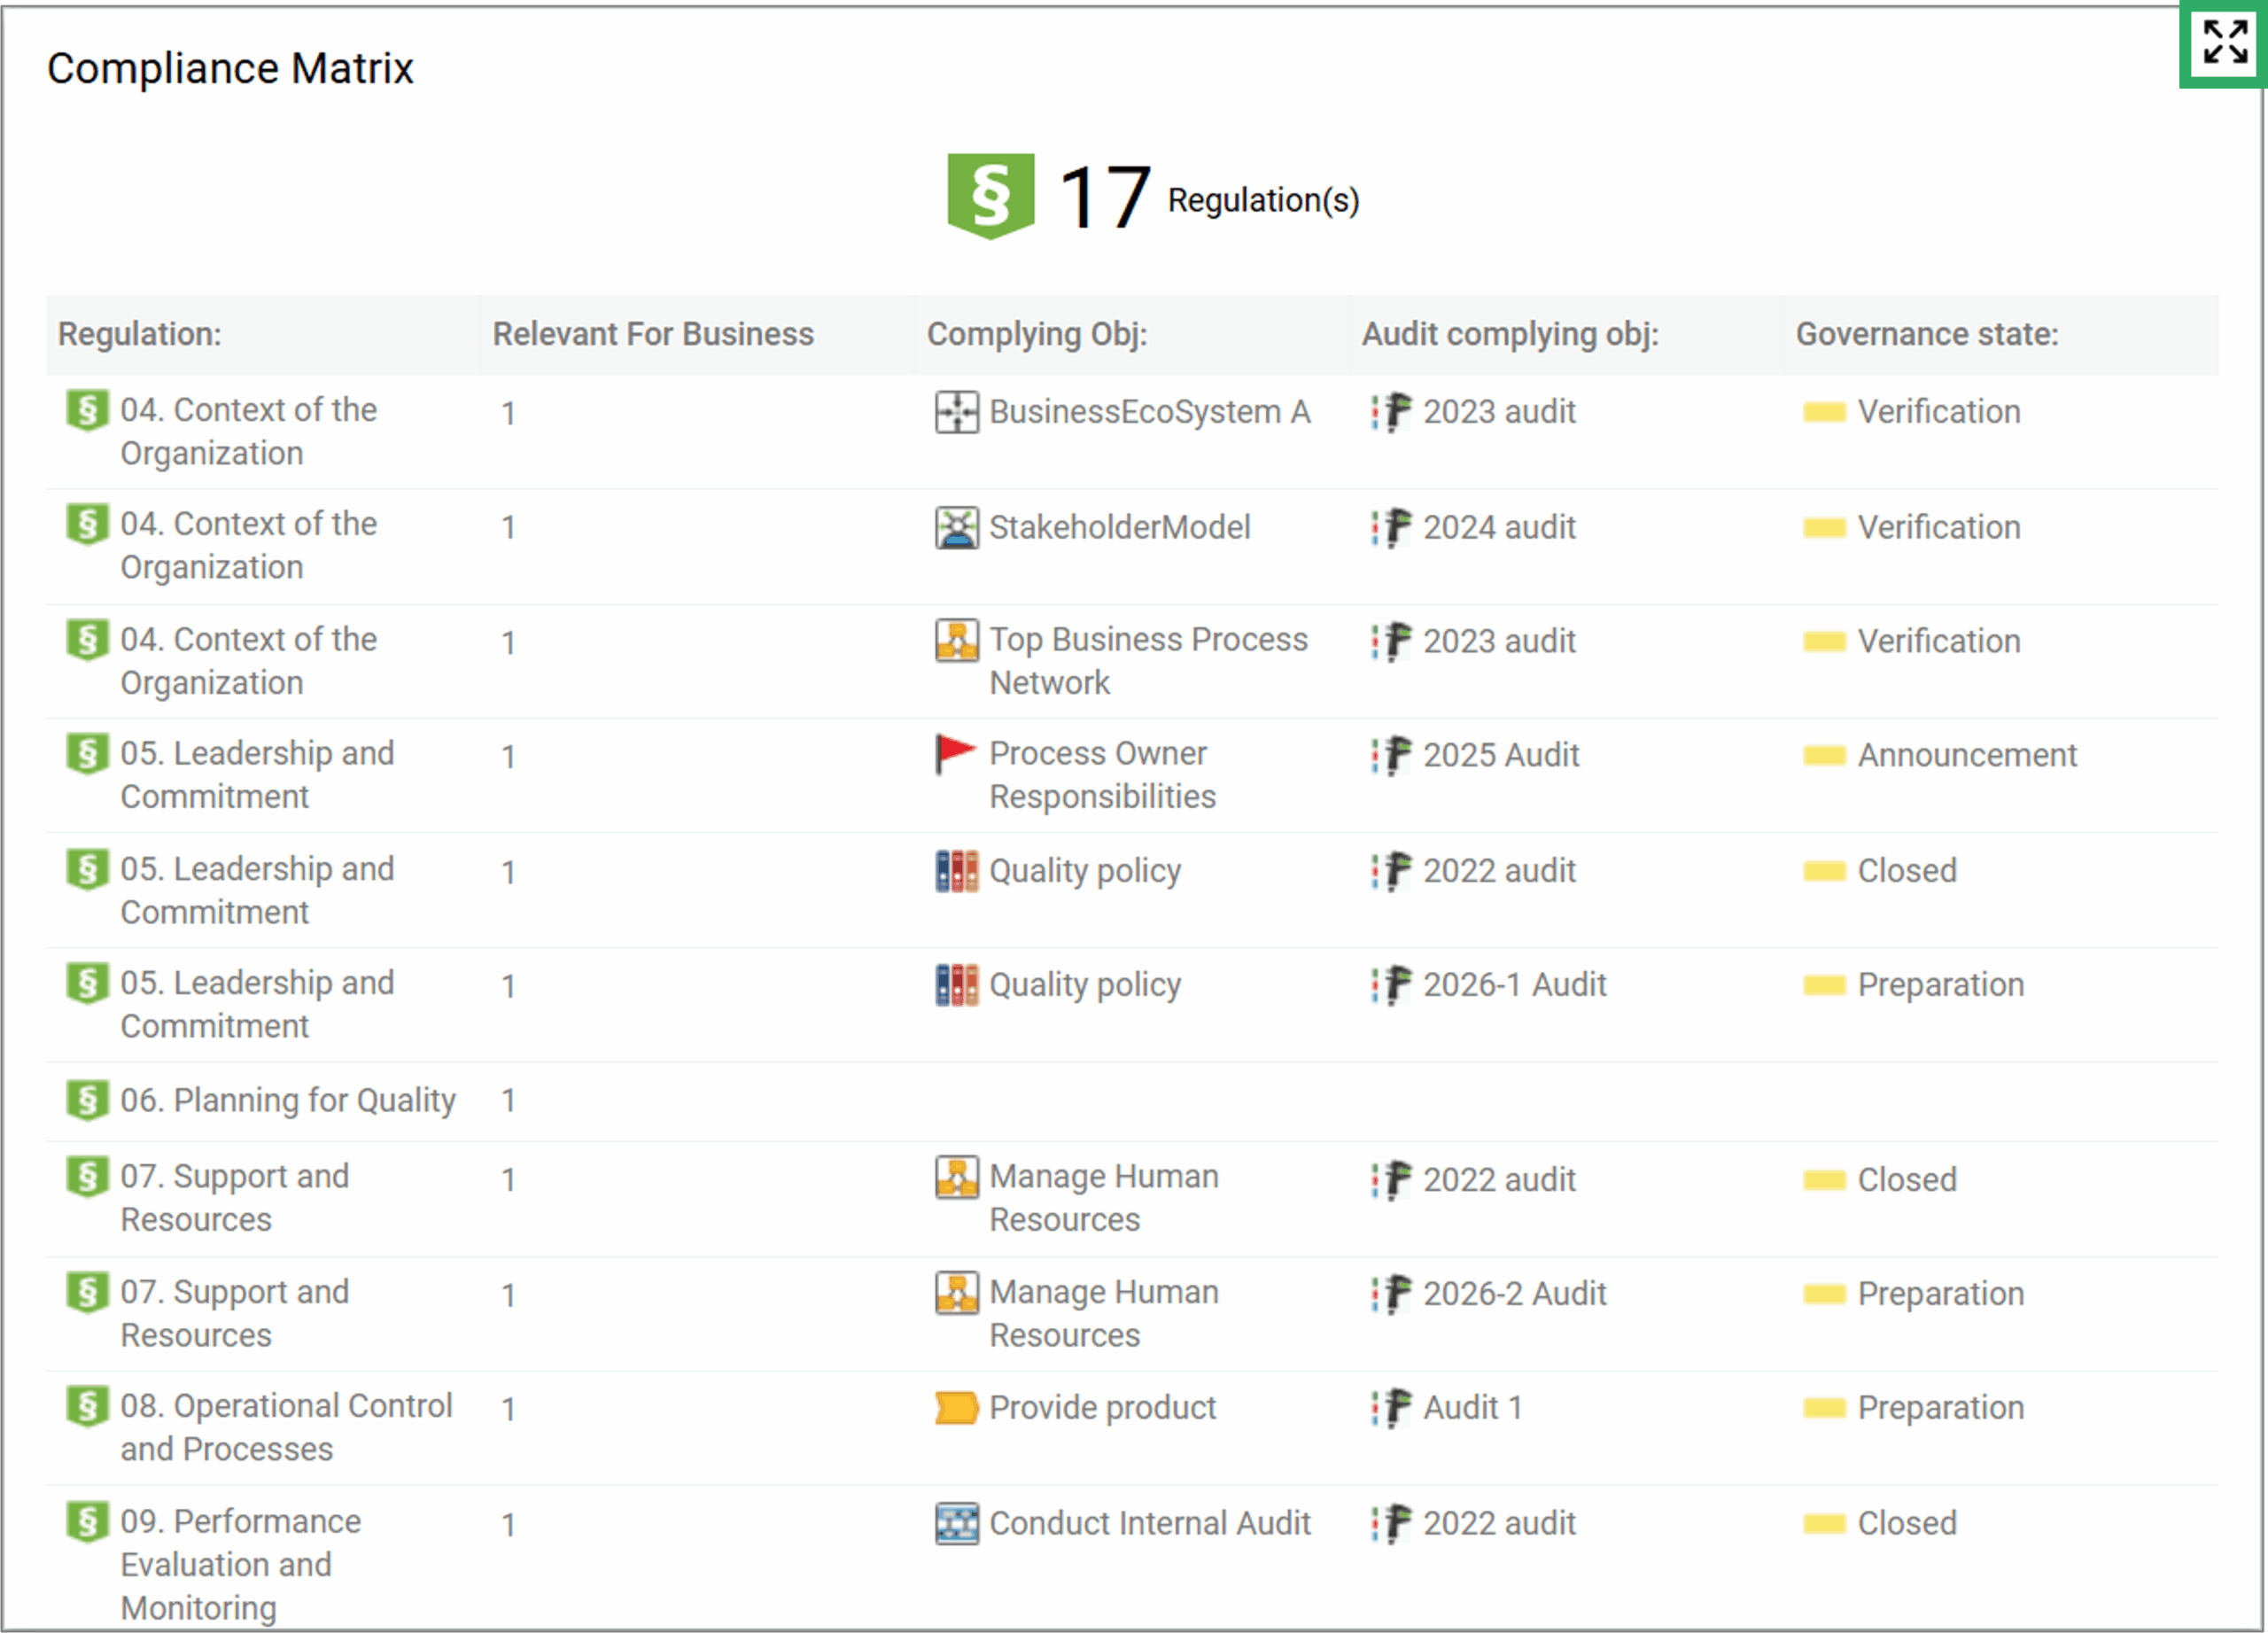Select the 08. Operational Control and Processes row
2268x1633 pixels.
coord(287,1428)
